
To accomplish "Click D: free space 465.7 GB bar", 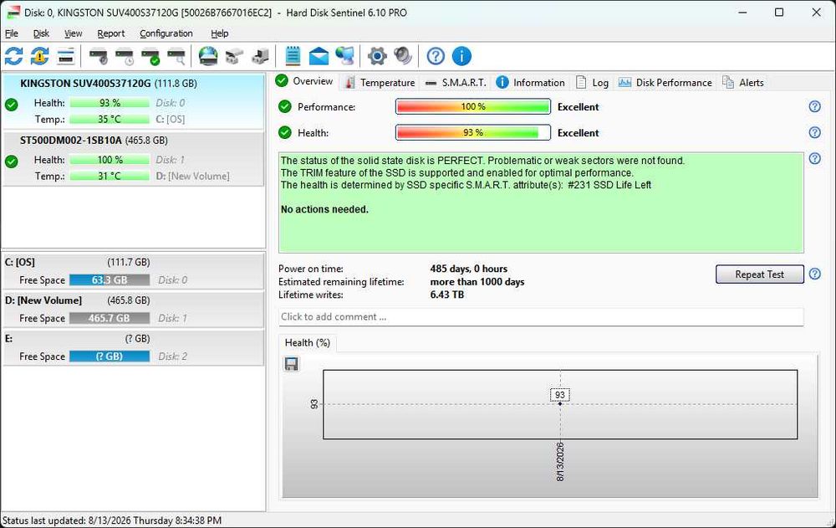I will [x=110, y=318].
